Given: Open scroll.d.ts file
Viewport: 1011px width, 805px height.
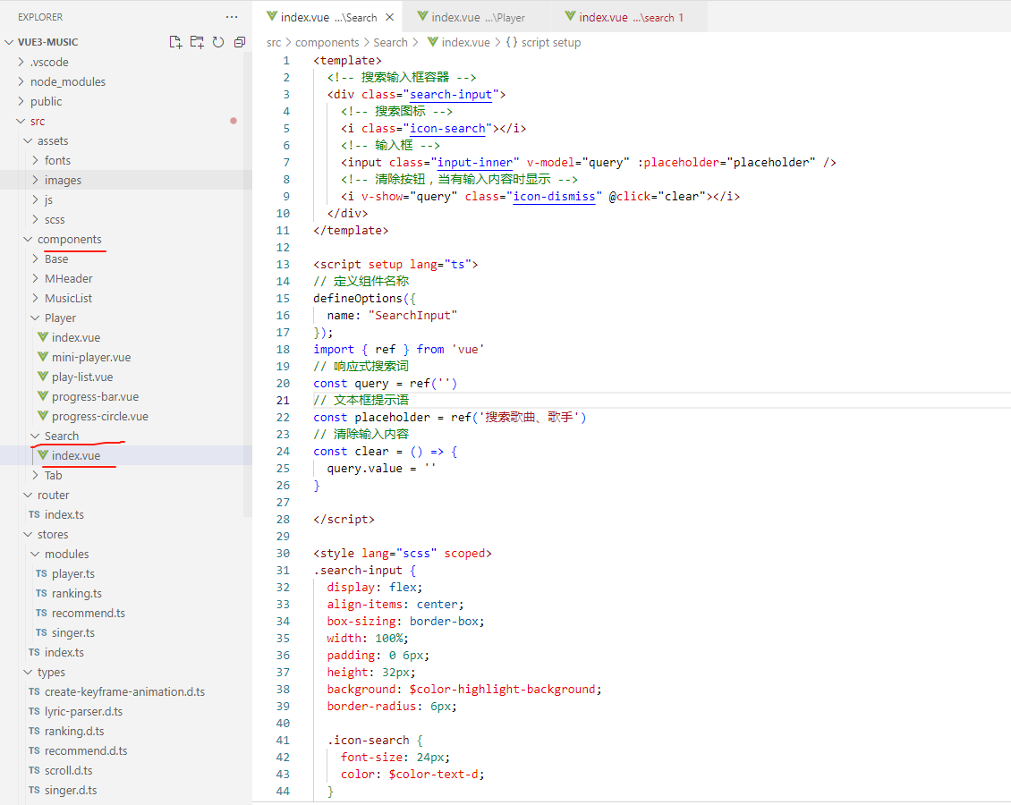Looking at the screenshot, I should (x=68, y=770).
